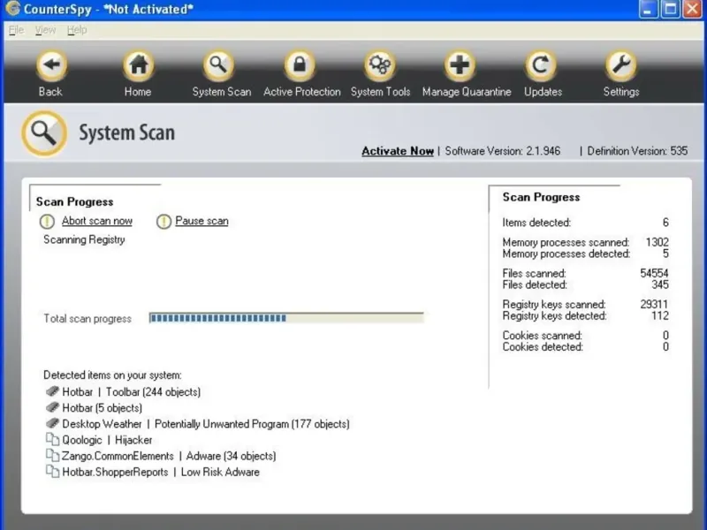Click Detected items on your system heading

(x=112, y=375)
